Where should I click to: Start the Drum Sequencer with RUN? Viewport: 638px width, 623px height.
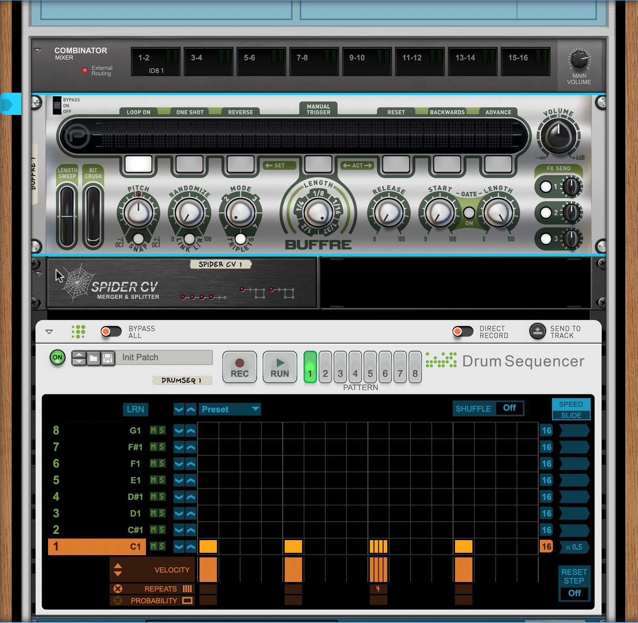click(x=280, y=367)
